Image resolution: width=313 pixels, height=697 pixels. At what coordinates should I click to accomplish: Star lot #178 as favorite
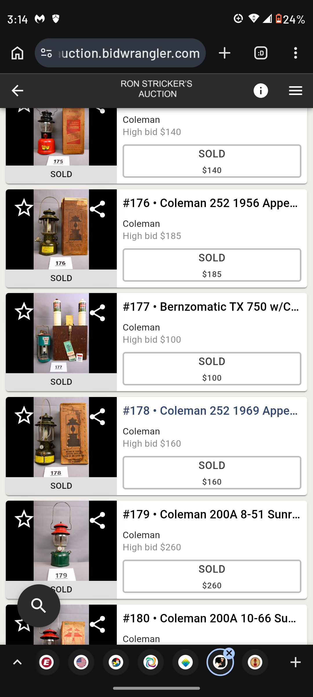point(24,415)
